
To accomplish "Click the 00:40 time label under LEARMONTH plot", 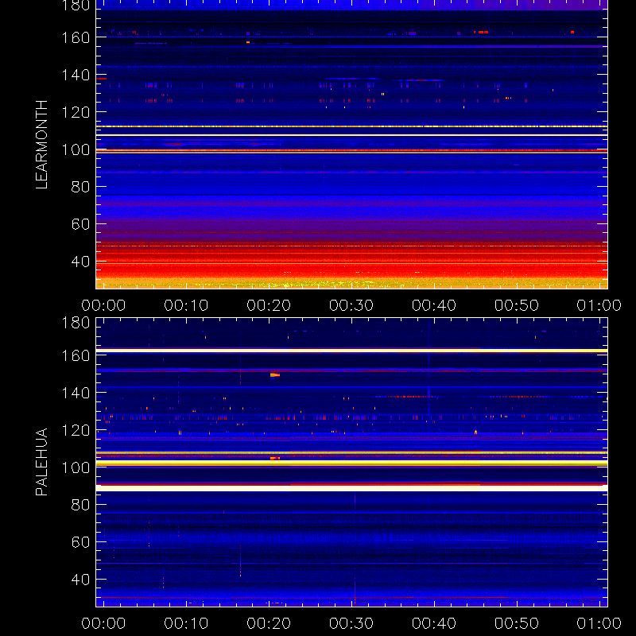I will [434, 305].
